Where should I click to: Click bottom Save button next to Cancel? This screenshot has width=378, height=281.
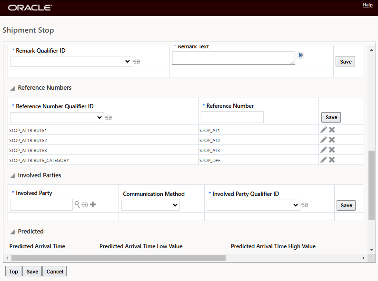[x=32, y=271]
